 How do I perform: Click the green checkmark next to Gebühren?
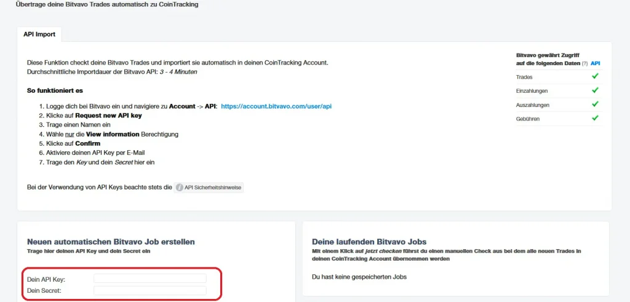pos(595,118)
